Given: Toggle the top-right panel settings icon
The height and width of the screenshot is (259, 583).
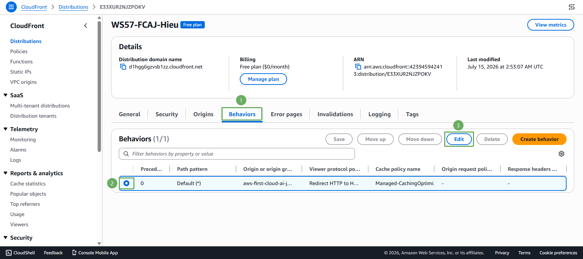Looking at the screenshot, I should (x=572, y=7).
